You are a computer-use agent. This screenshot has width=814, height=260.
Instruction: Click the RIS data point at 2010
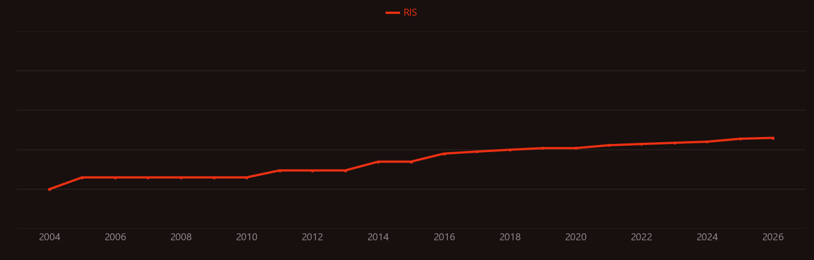[247, 178]
